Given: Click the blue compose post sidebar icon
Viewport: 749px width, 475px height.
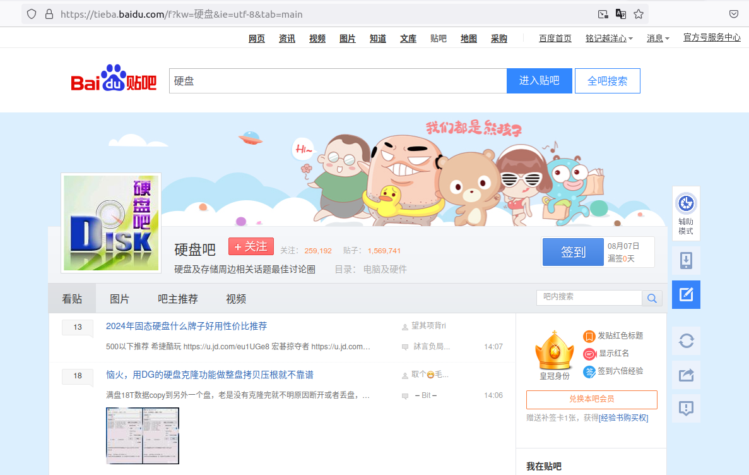Looking at the screenshot, I should [x=686, y=294].
